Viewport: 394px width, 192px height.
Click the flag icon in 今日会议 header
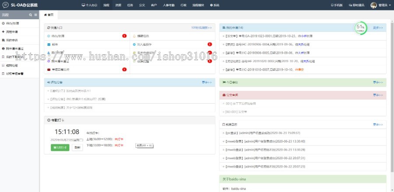(224, 82)
